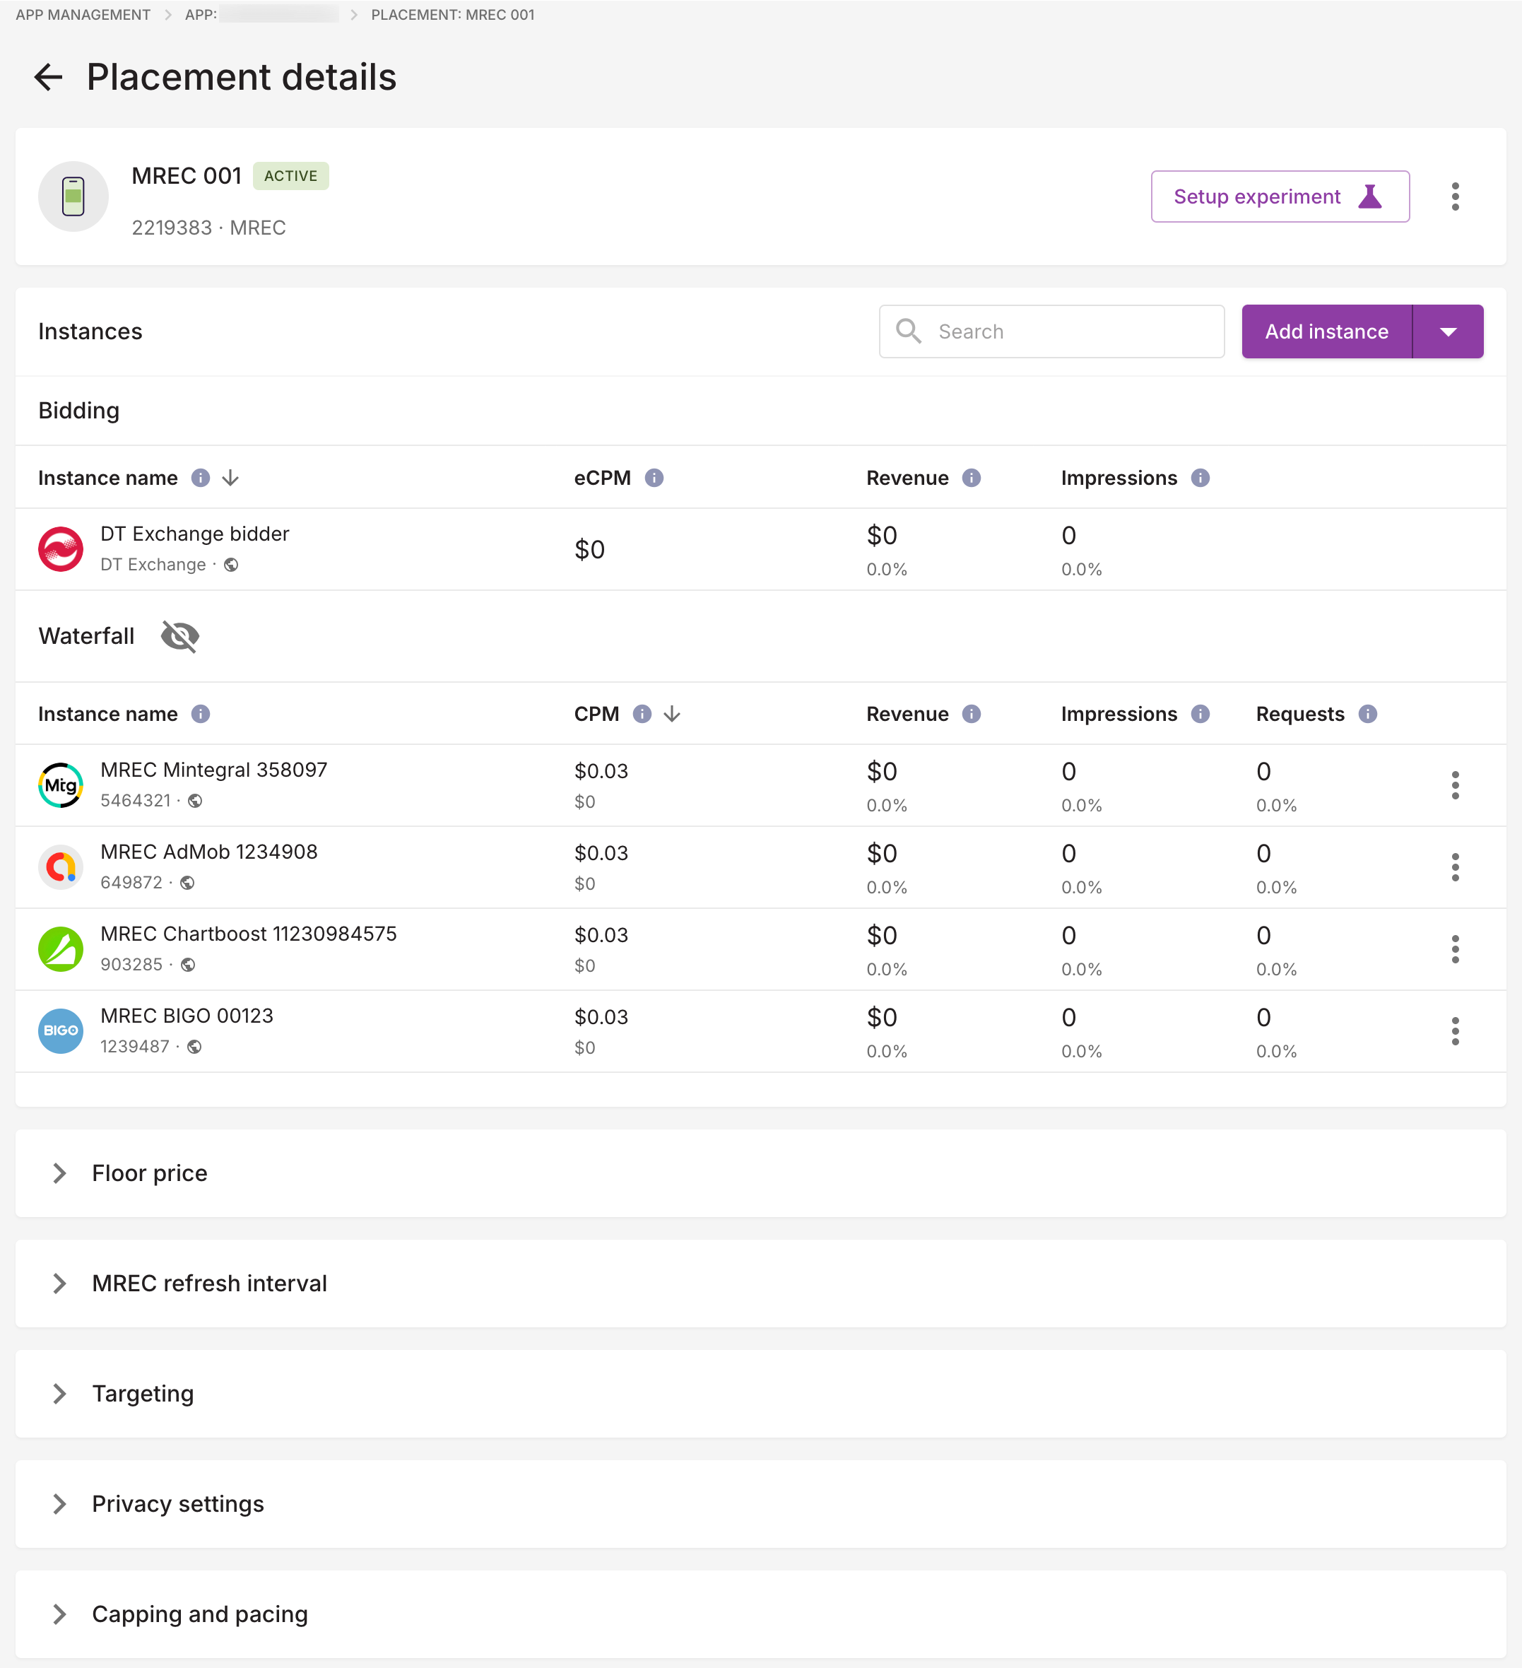Screen dimensions: 1522x1668
Task: Open options menu for MREC Mintegral 358097
Action: click(1455, 785)
